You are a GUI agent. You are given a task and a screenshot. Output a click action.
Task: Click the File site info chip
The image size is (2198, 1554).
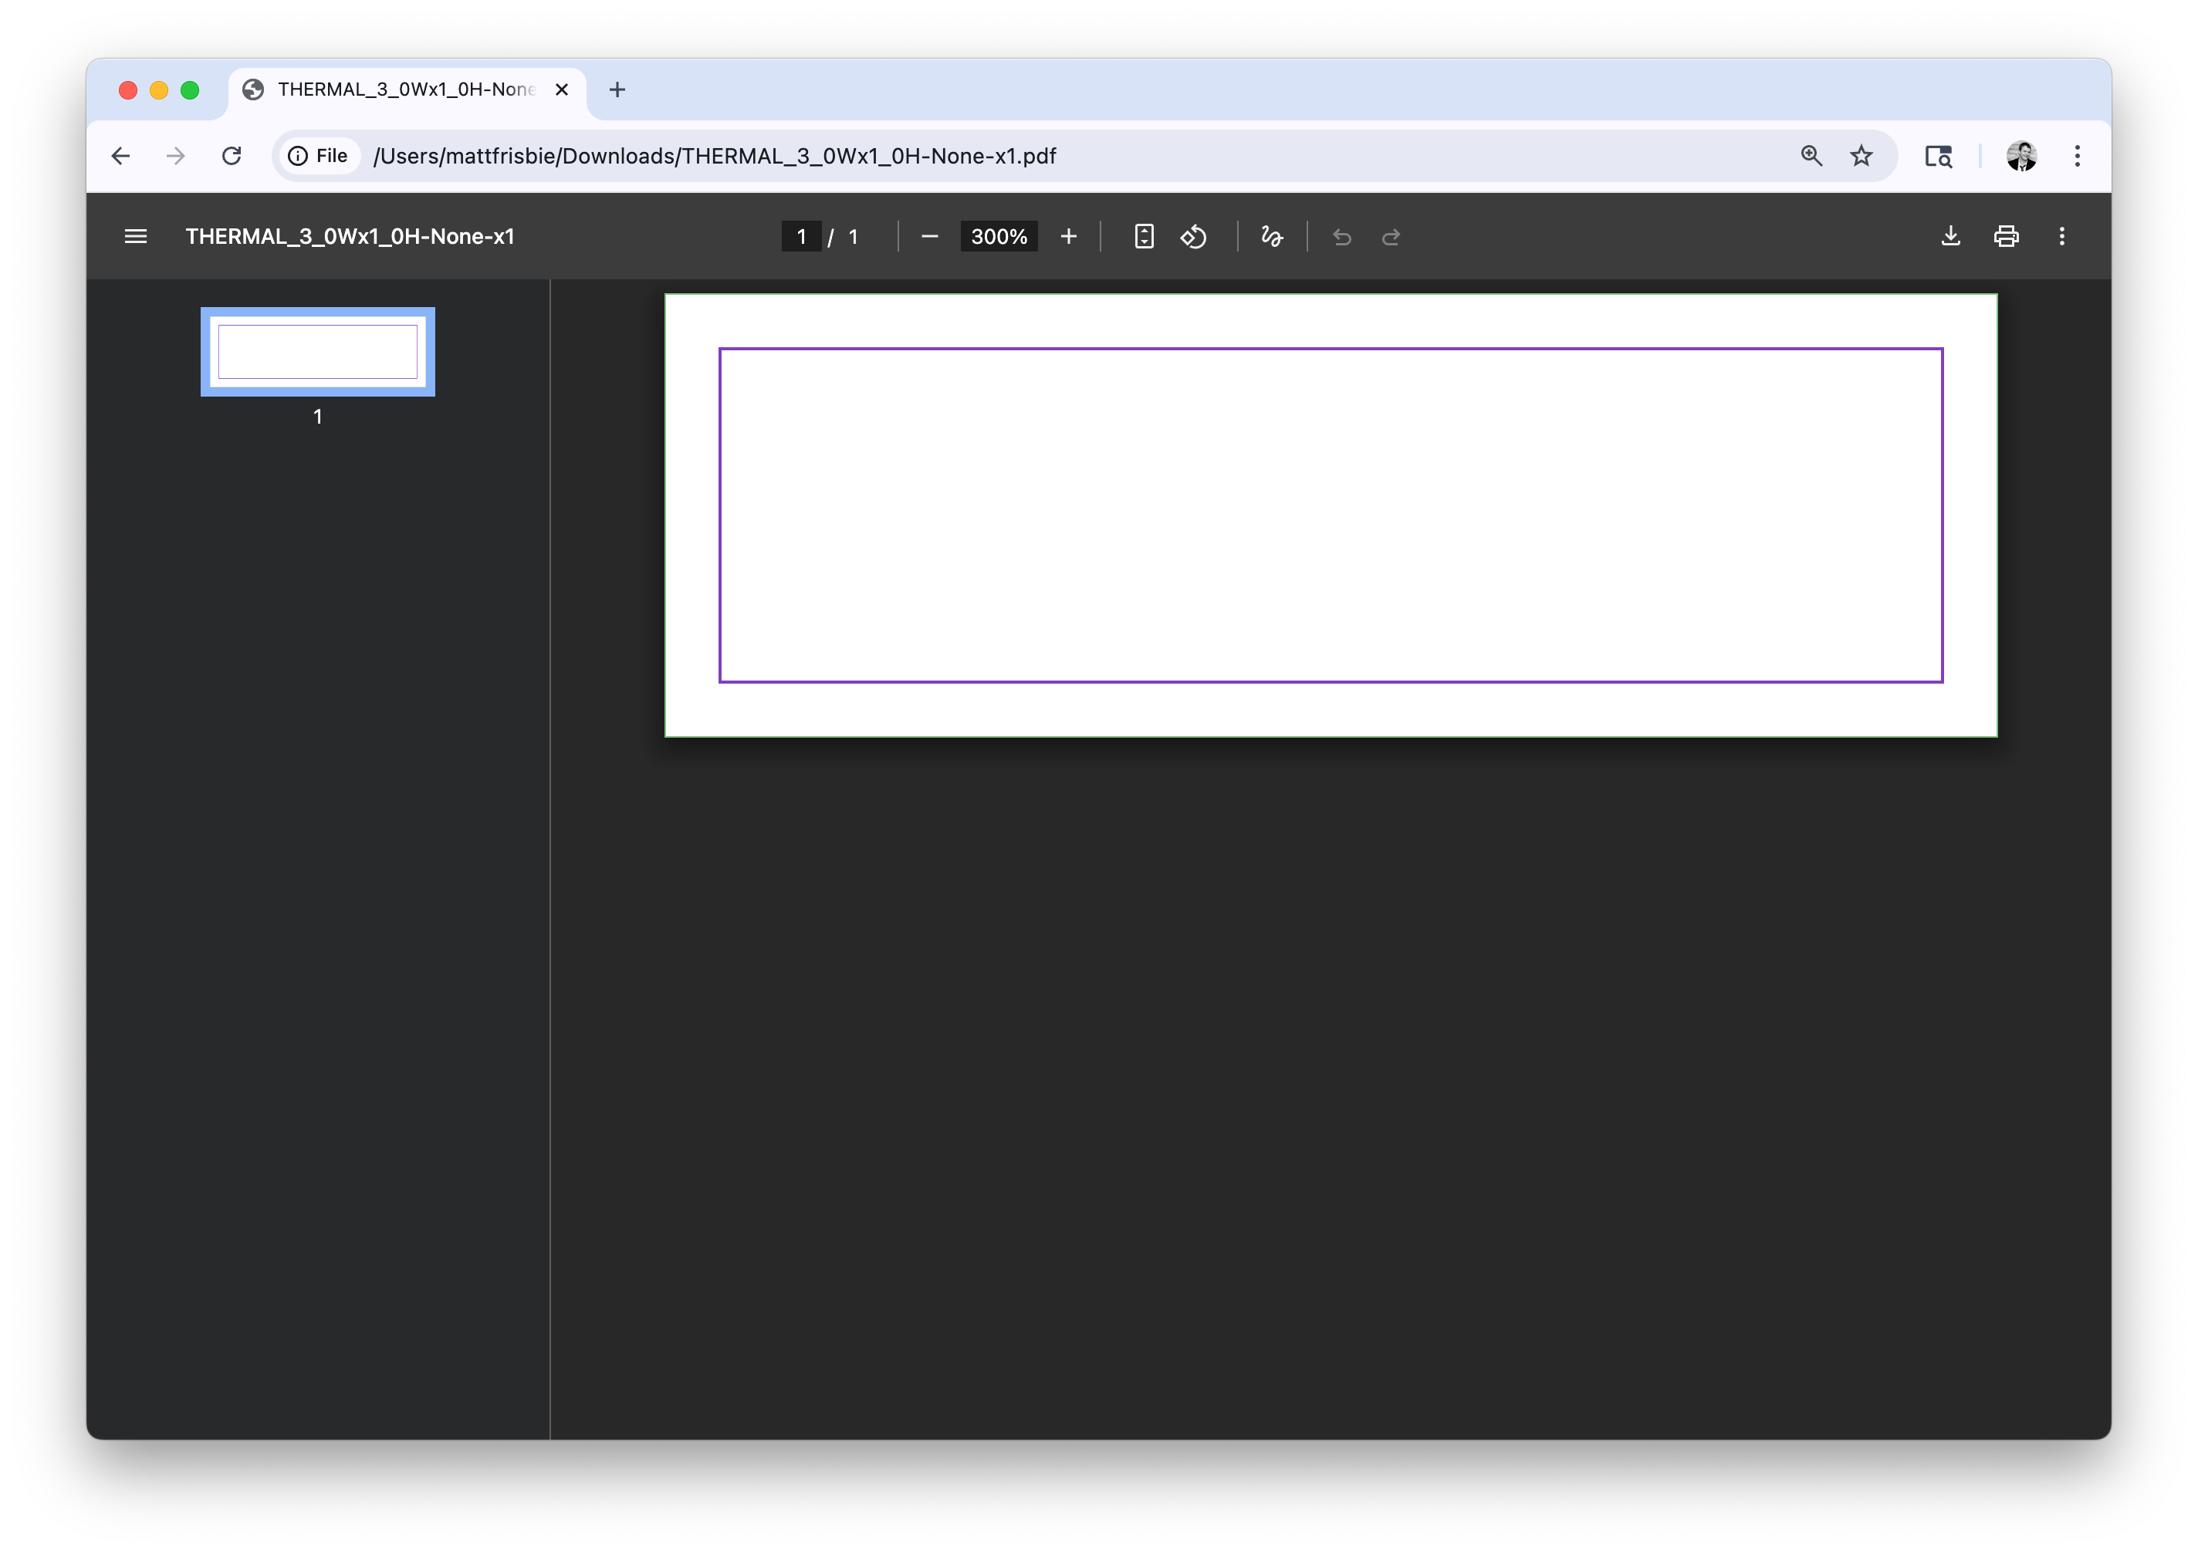[x=319, y=156]
